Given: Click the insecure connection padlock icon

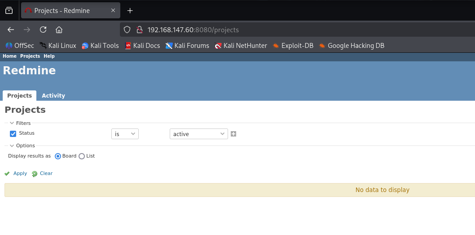Looking at the screenshot, I should [139, 30].
